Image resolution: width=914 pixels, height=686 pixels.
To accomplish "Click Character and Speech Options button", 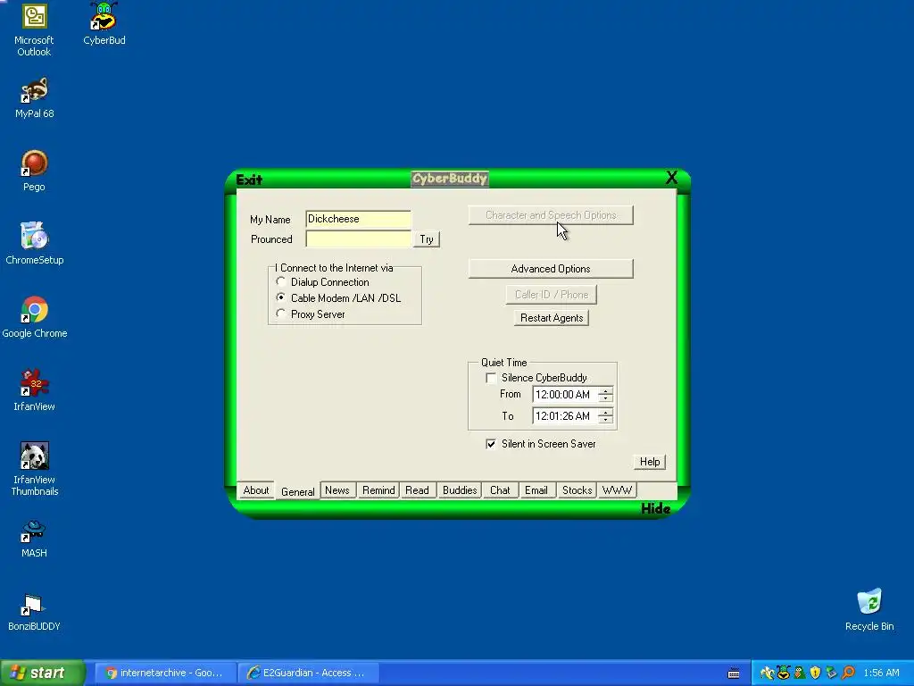I will 551,215.
